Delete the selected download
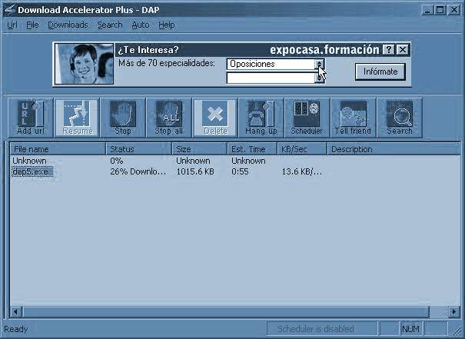The width and height of the screenshot is (465, 339). coord(215,118)
